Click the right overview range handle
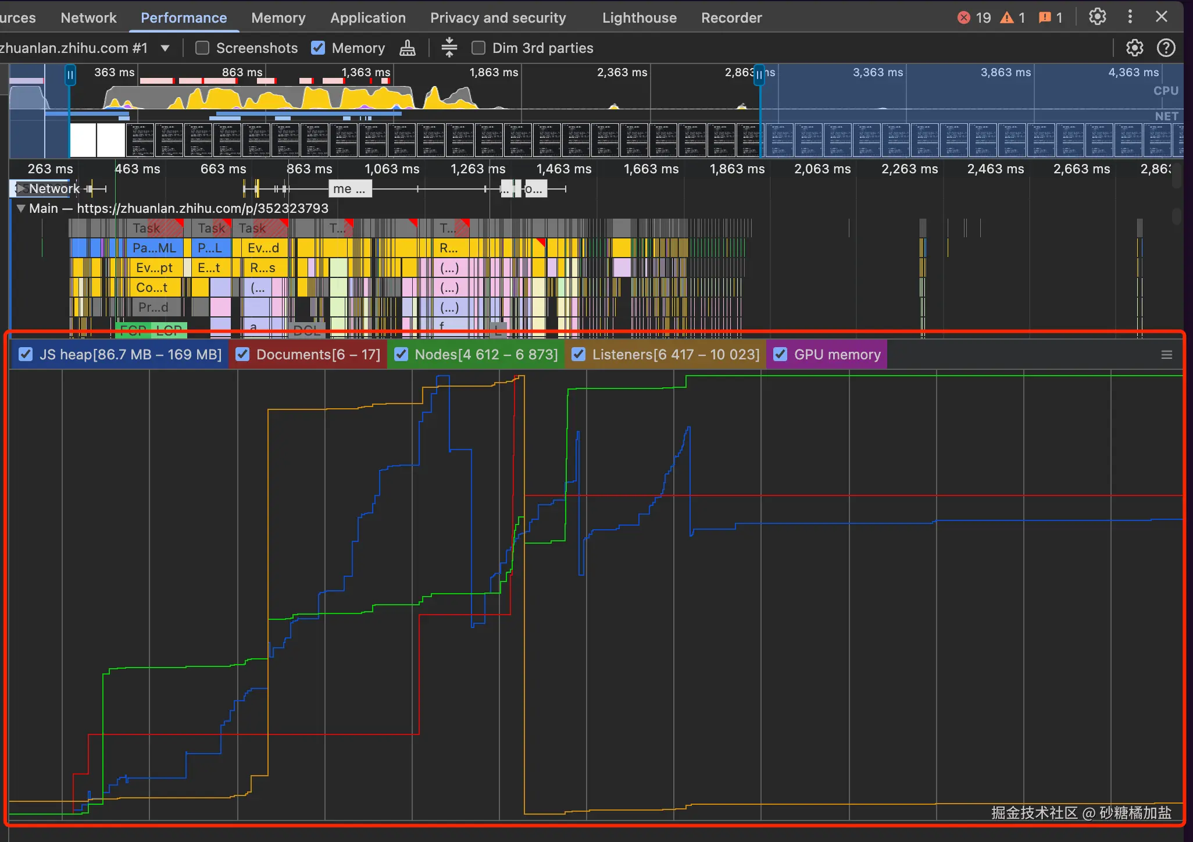Viewport: 1193px width, 842px height. tap(759, 74)
